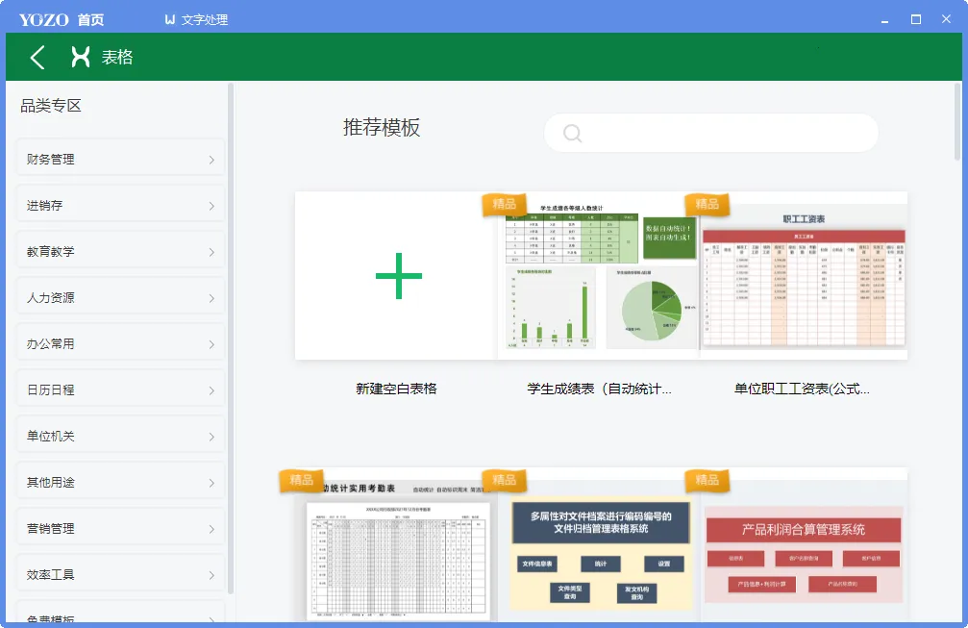Click 精品 badge on the attendance sheet template
The width and height of the screenshot is (968, 628).
tap(301, 480)
